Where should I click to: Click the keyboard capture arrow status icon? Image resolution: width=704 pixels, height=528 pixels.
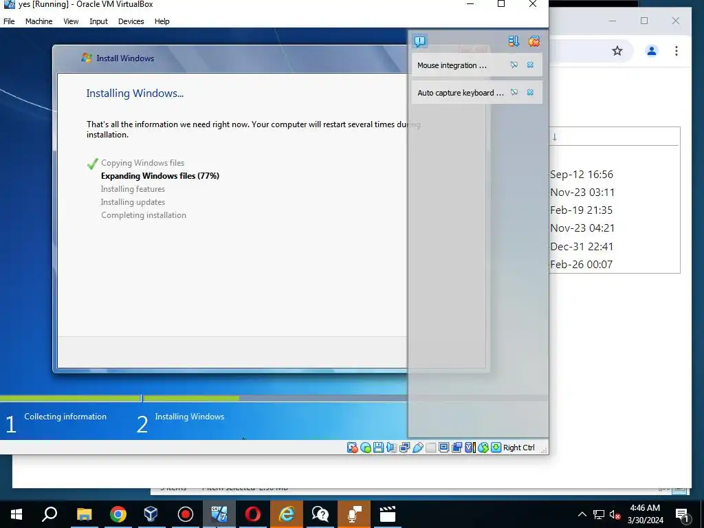(496, 448)
